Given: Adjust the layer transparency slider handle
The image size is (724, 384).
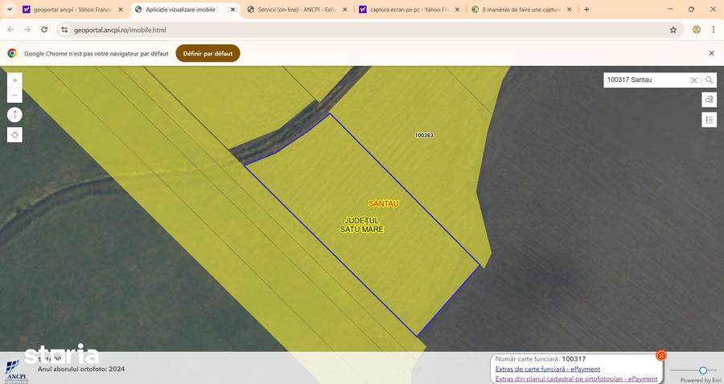Looking at the screenshot, I should [703, 370].
